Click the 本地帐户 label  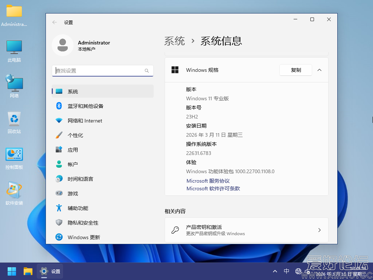point(87,49)
